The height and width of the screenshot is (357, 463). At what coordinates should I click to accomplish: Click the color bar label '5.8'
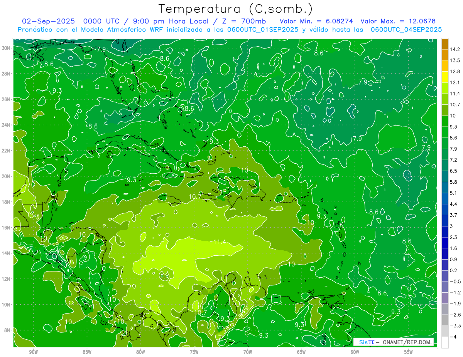[x=453, y=182]
